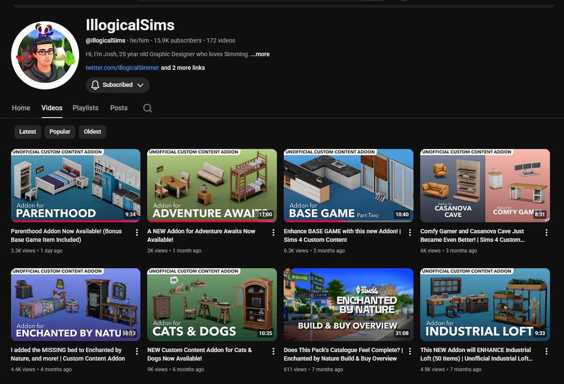Open options menu for Adventure Awaits video
The width and height of the screenshot is (564, 384).
point(273,232)
